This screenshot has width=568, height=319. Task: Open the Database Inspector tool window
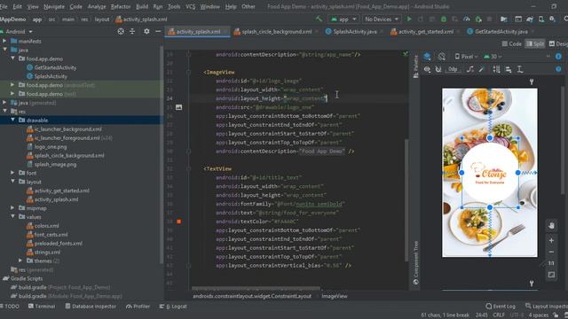pyautogui.click(x=91, y=306)
